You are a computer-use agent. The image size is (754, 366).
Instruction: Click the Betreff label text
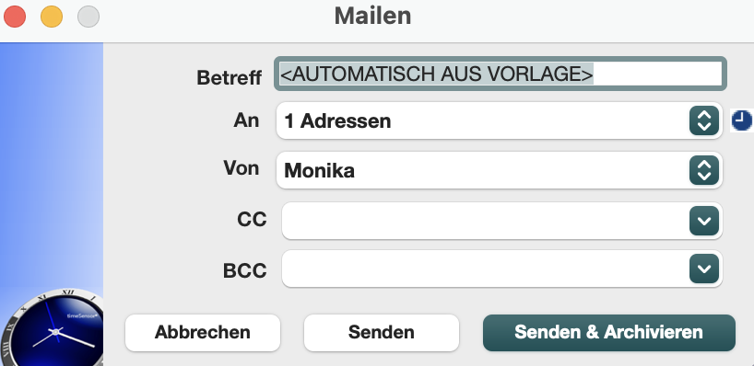pos(229,77)
